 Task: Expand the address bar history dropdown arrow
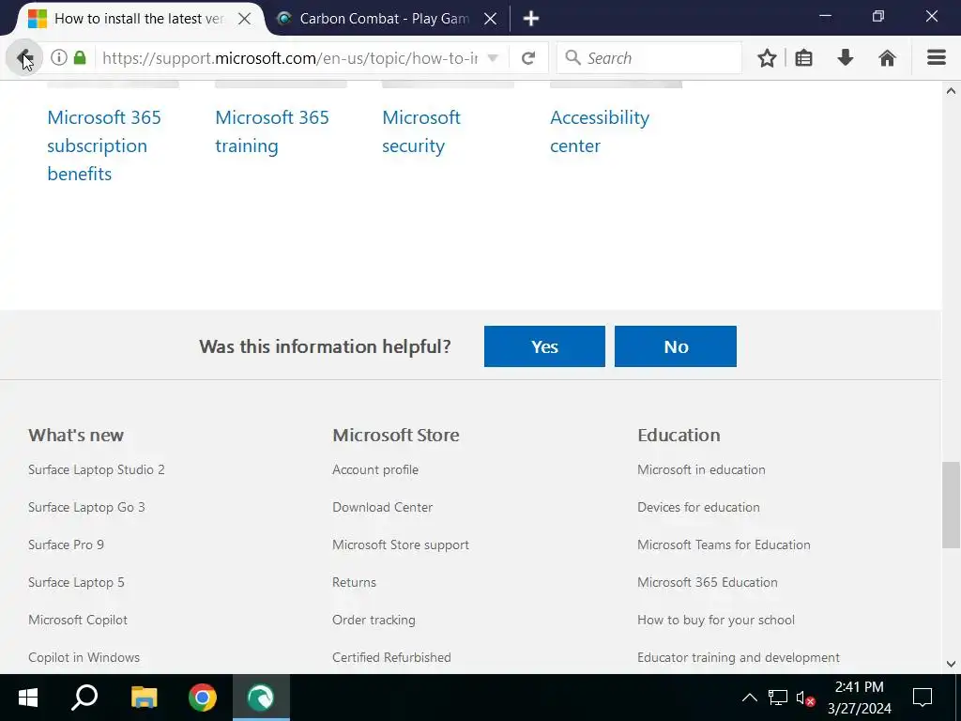click(493, 58)
